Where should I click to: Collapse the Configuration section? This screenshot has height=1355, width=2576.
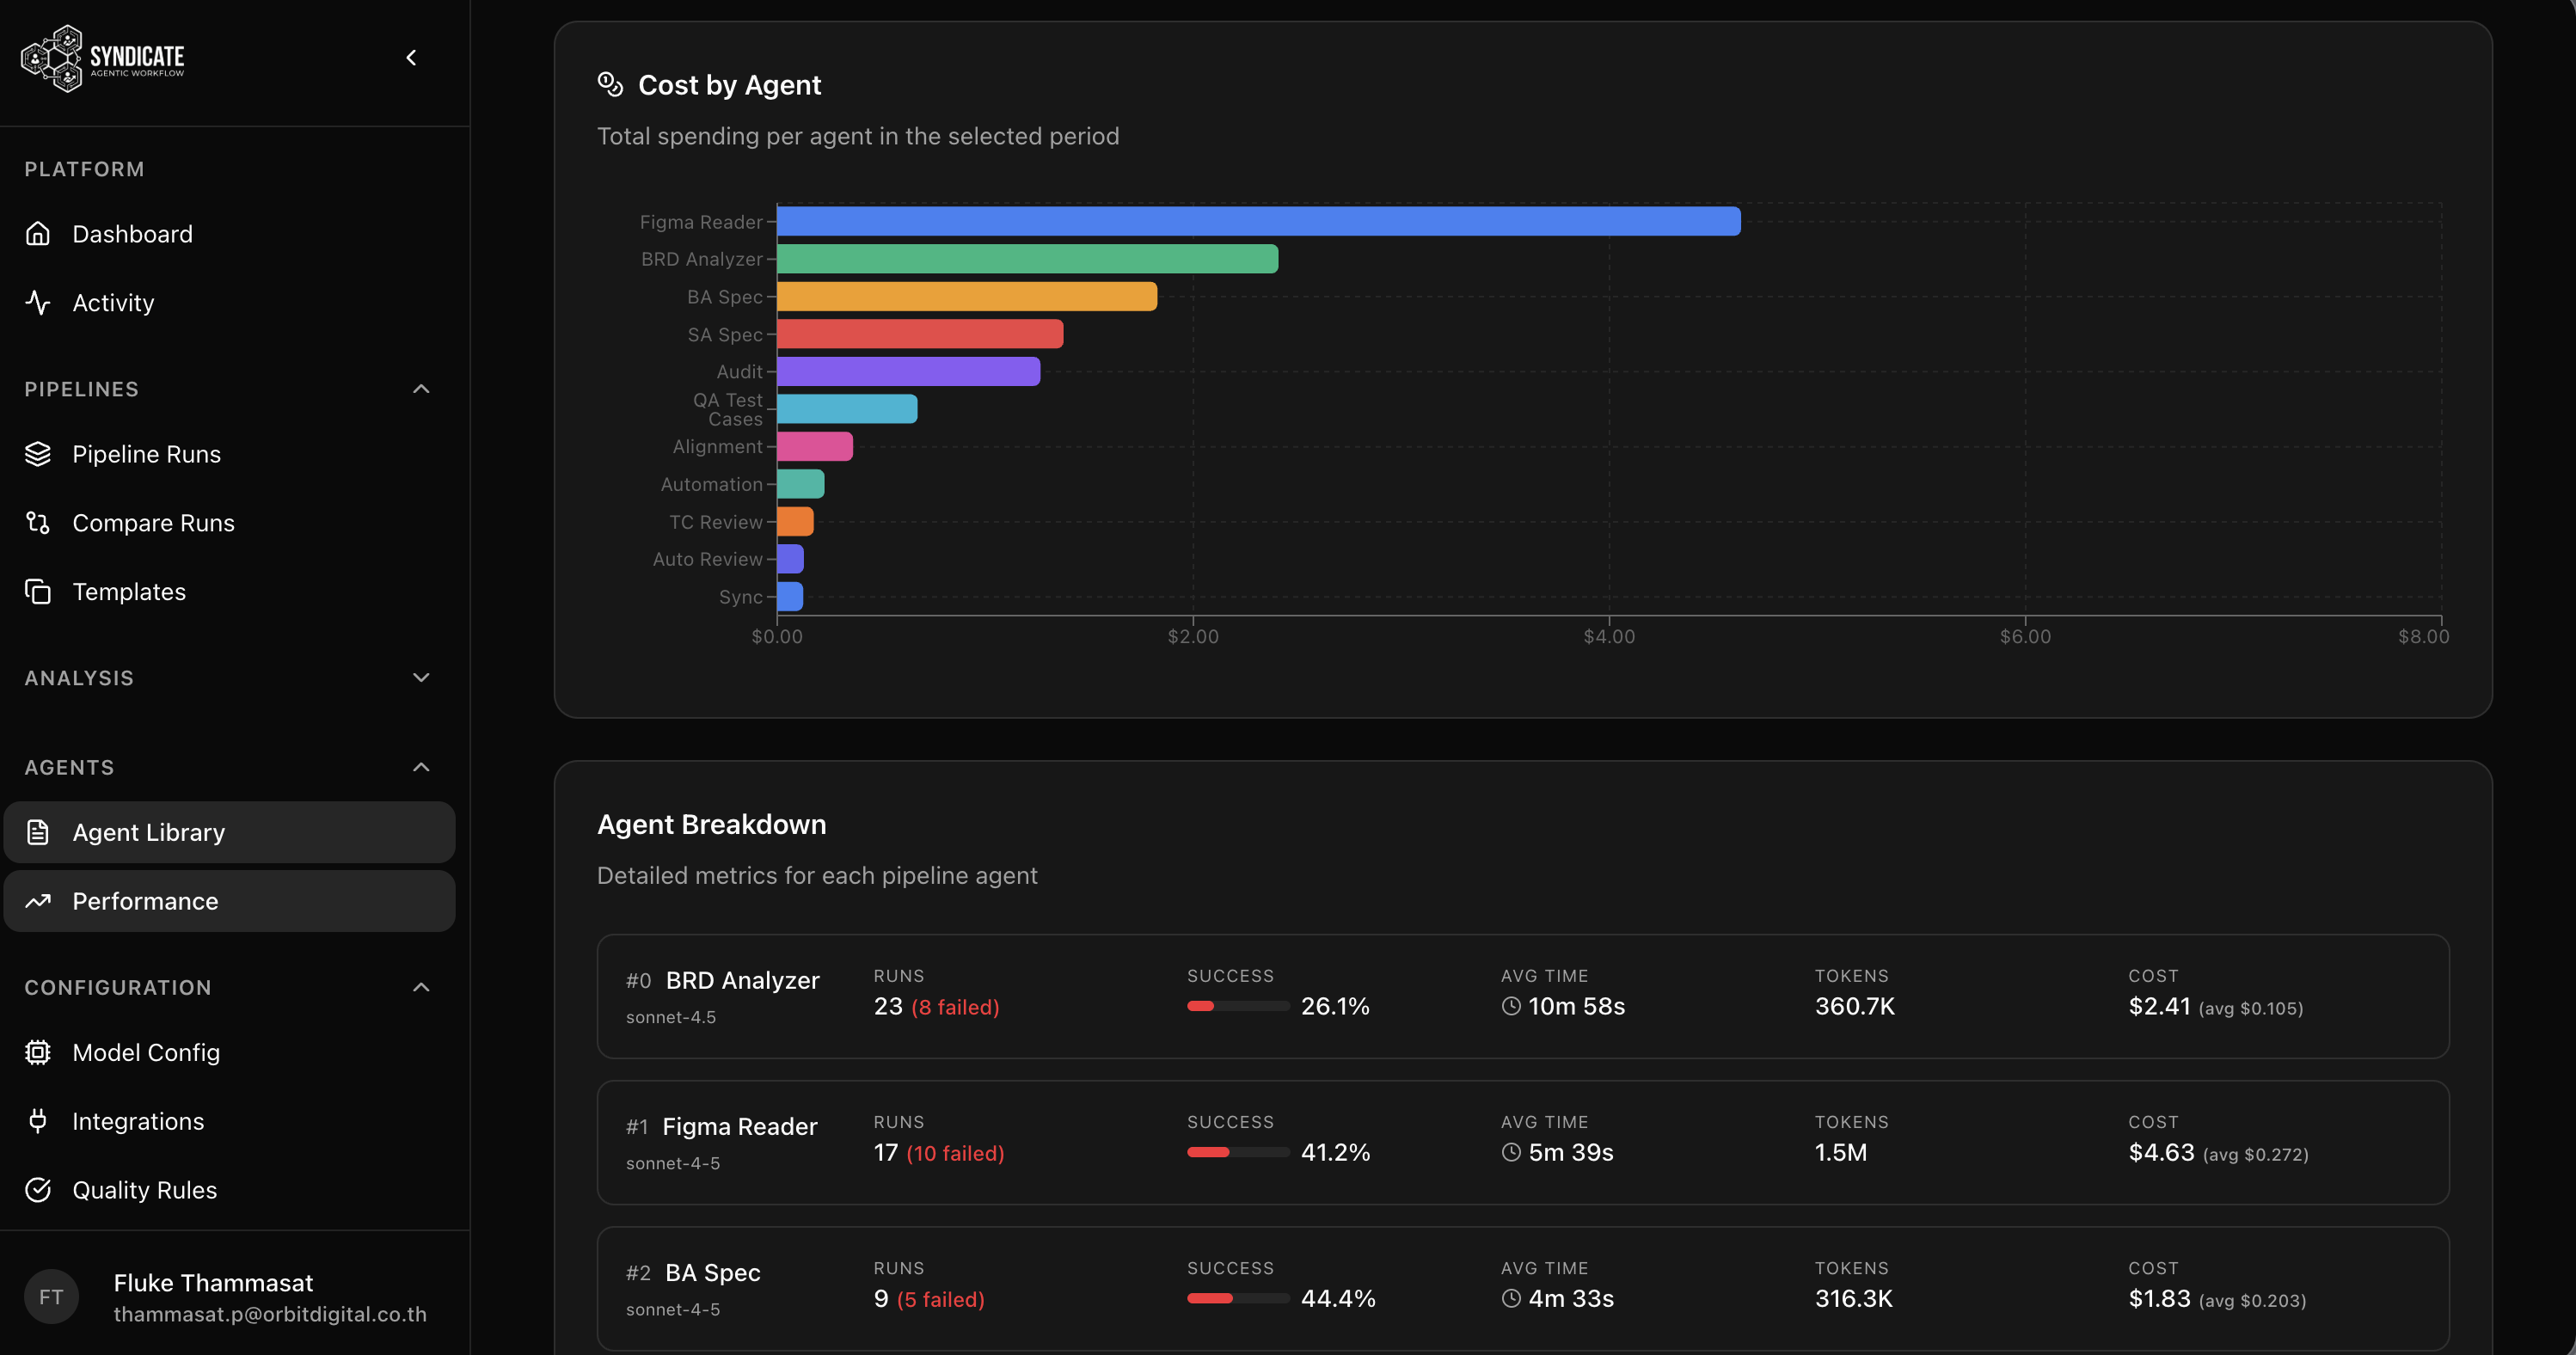(x=421, y=987)
